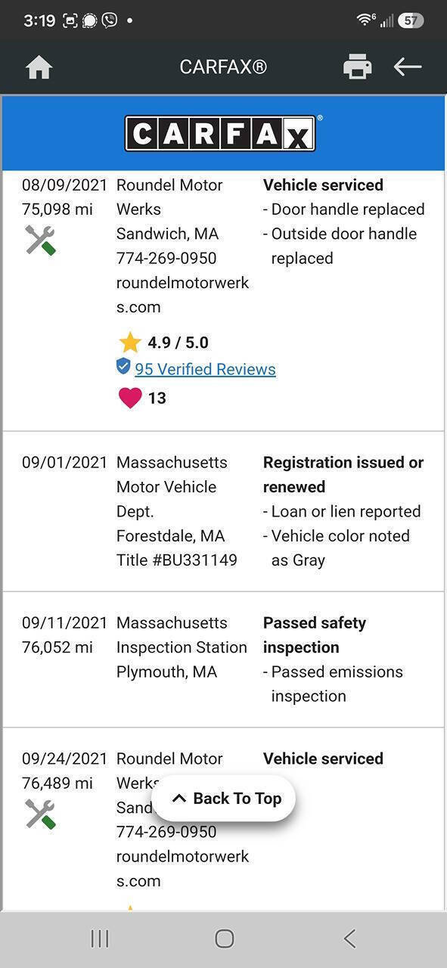This screenshot has width=447, height=968.
Task: Select the CARFAX® header title
Action: pos(223,67)
